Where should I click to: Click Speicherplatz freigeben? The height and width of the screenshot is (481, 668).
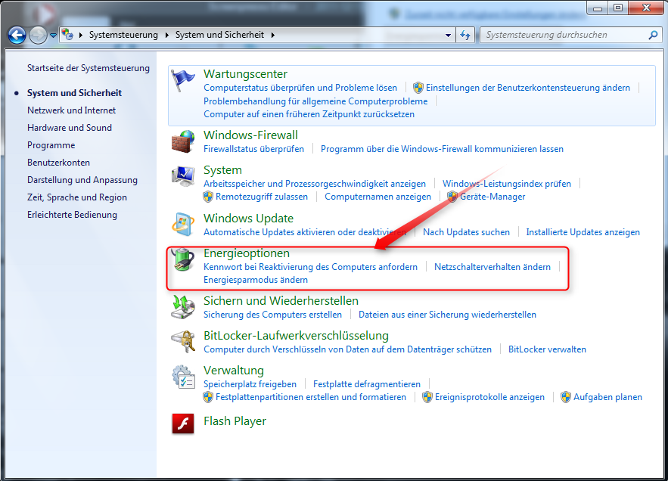pos(250,384)
